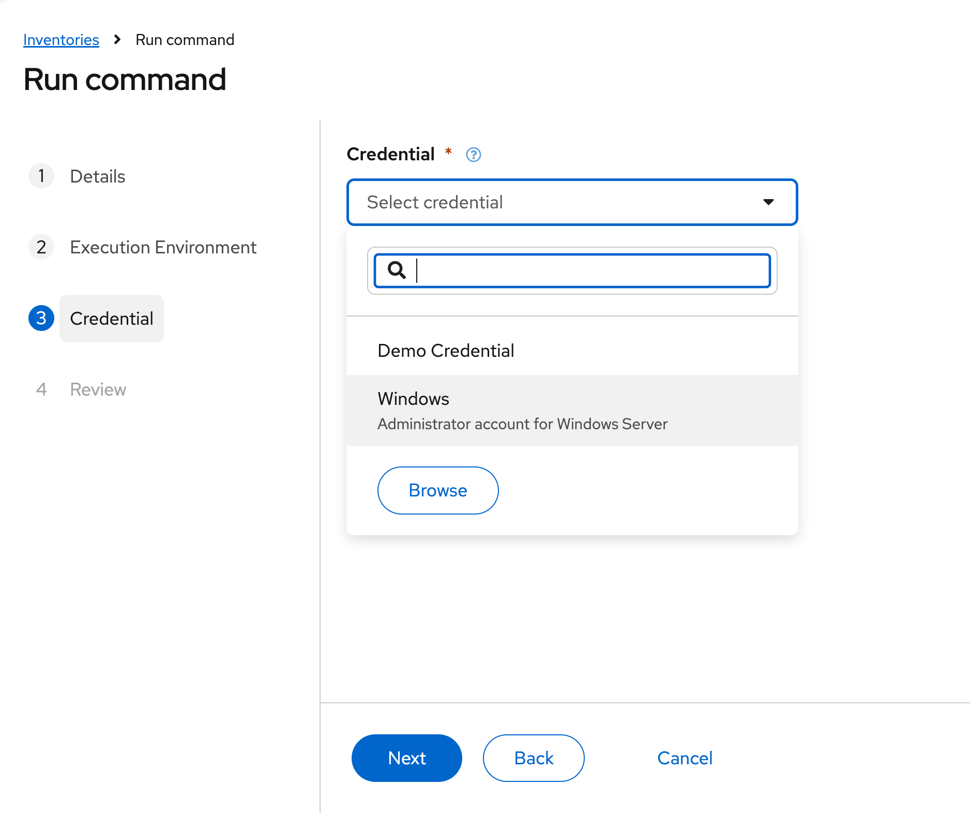Image resolution: width=970 pixels, height=815 pixels.
Task: Click the breadcrumb chevron separator icon
Action: coord(117,40)
